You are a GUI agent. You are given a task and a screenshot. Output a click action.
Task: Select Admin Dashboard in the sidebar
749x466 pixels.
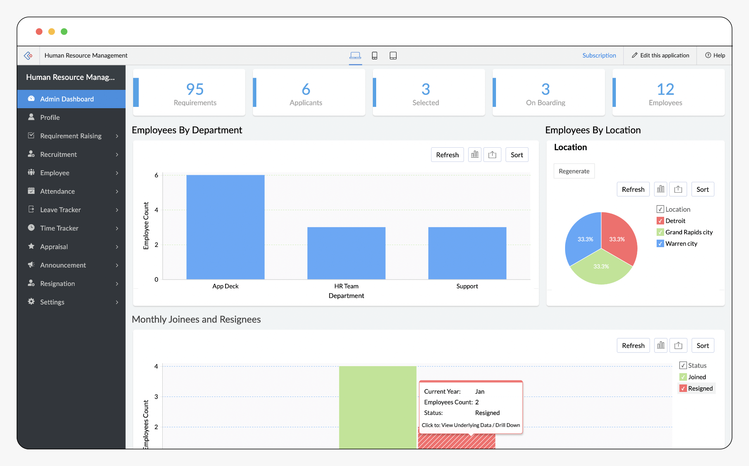point(67,99)
